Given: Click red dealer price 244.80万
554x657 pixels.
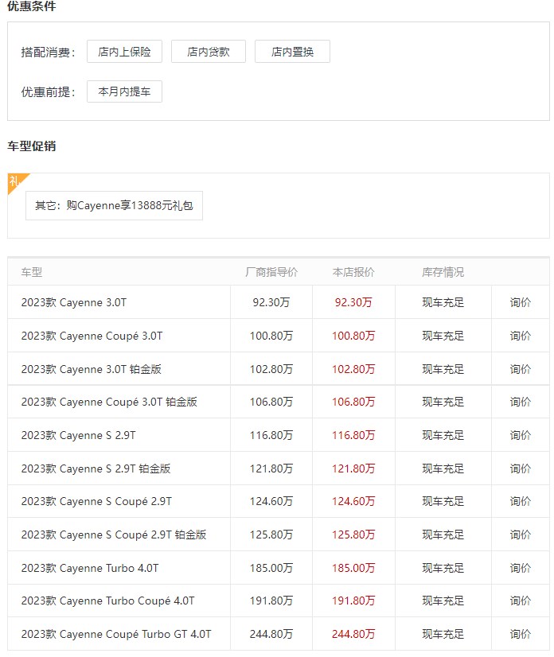Looking at the screenshot, I should tap(353, 634).
